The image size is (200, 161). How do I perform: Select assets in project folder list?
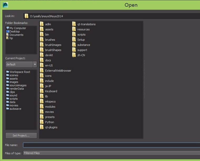pyautogui.click(x=12, y=79)
